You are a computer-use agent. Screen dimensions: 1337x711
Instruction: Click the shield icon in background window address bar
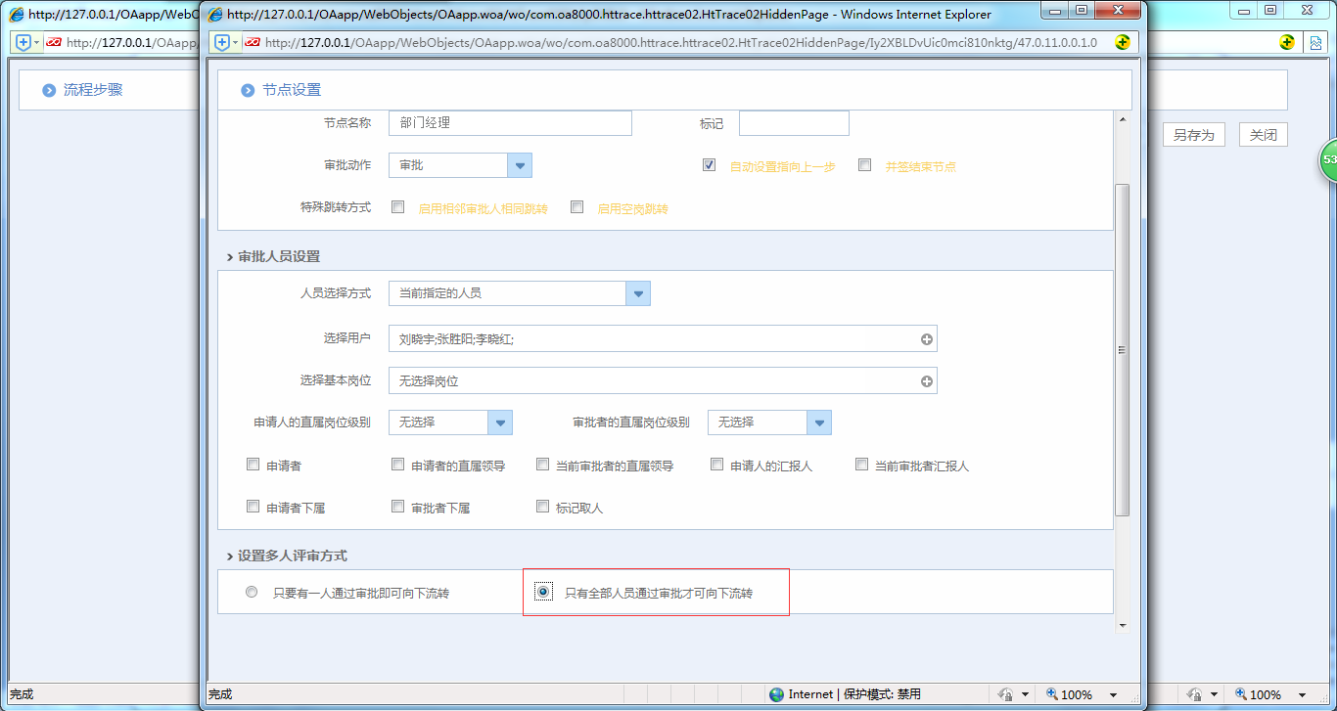tap(23, 43)
